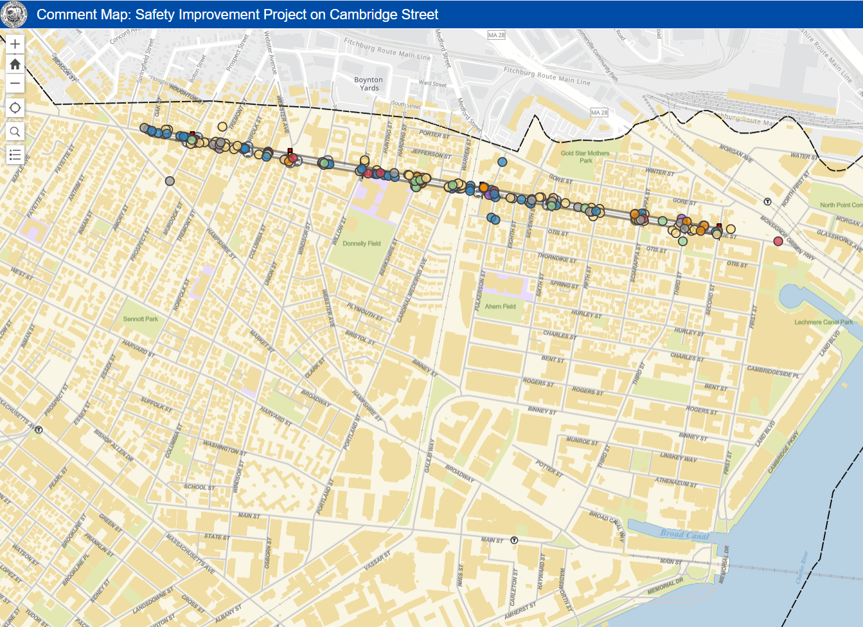This screenshot has width=863, height=627.
Task: Select the lone gray dot near Murdock St
Action: tap(170, 181)
